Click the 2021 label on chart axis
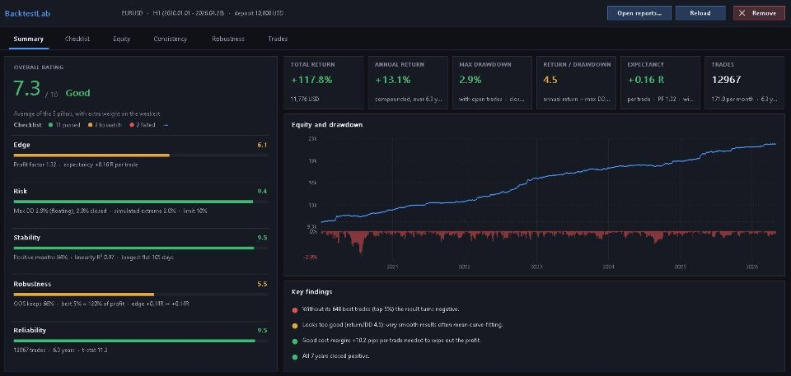Image resolution: width=791 pixels, height=376 pixels. pos(392,266)
